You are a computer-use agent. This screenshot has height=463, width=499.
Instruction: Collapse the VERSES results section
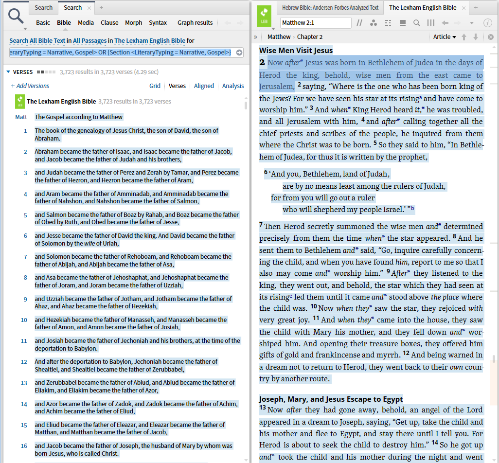(x=8, y=72)
